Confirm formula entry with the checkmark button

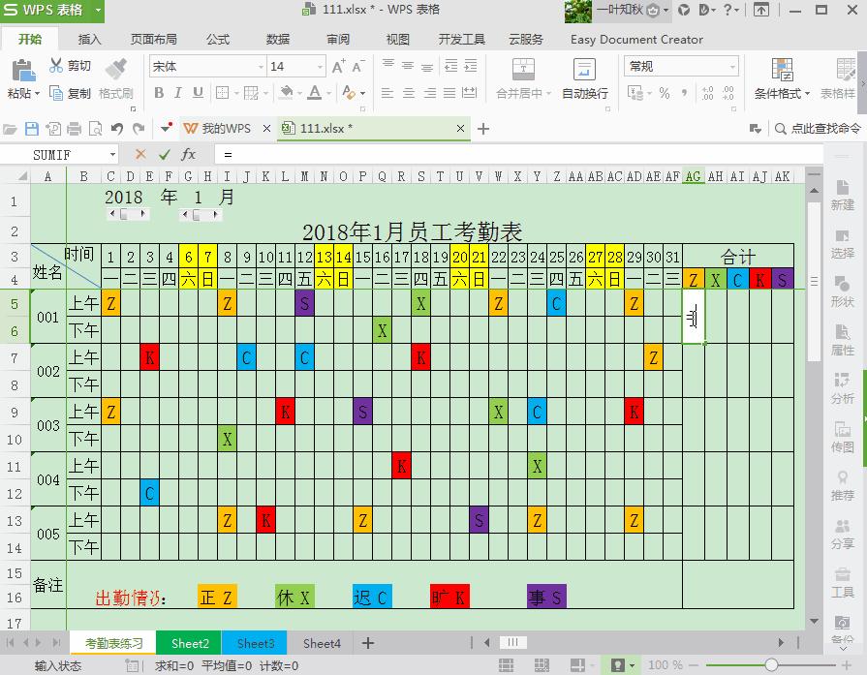click(x=164, y=154)
